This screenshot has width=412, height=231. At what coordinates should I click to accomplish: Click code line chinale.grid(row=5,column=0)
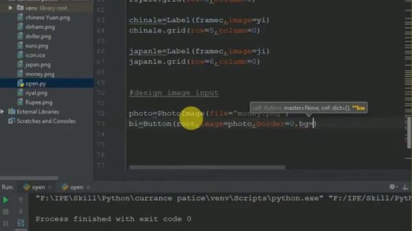click(x=194, y=31)
